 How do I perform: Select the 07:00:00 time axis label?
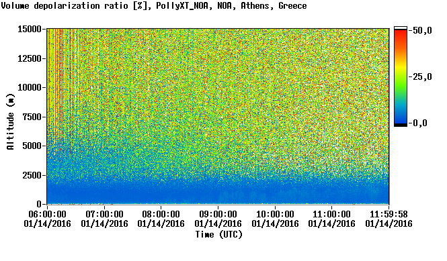click(x=104, y=214)
